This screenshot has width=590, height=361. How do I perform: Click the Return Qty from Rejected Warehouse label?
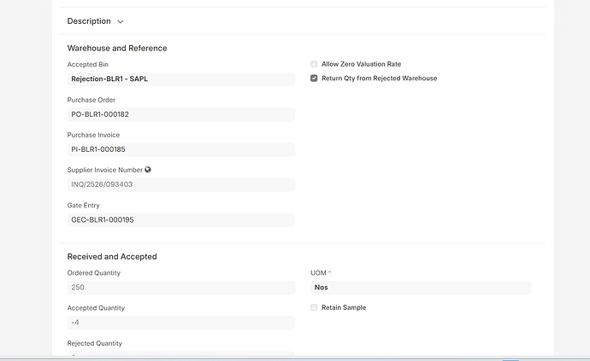(x=379, y=79)
